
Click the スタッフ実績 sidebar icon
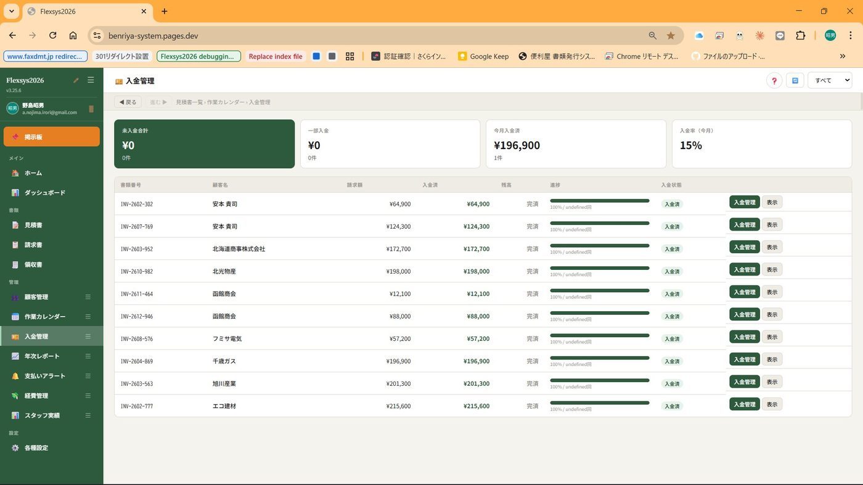pos(15,415)
